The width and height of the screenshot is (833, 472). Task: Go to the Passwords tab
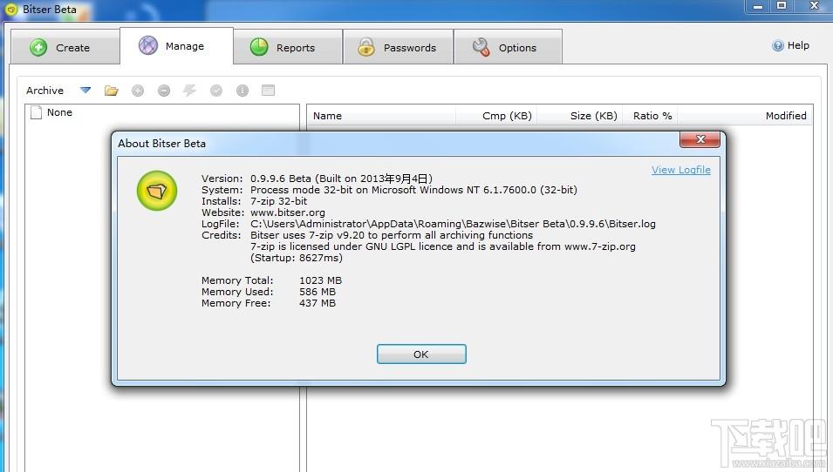tap(398, 47)
